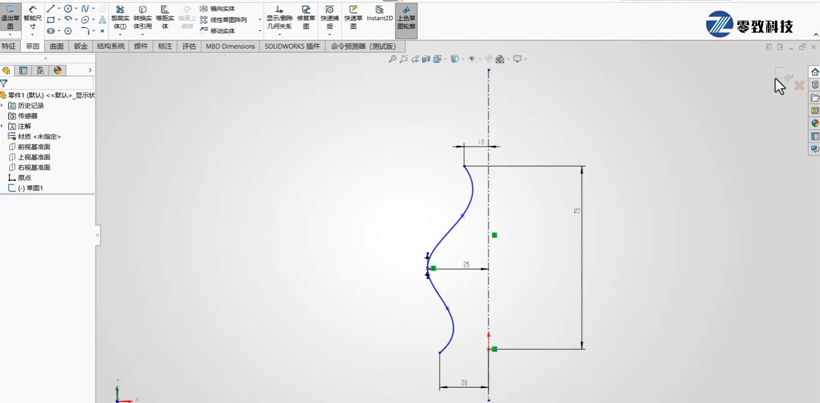This screenshot has width=820, height=403.
Task: Select 前视基准面 in the feature tree
Action: (34, 147)
